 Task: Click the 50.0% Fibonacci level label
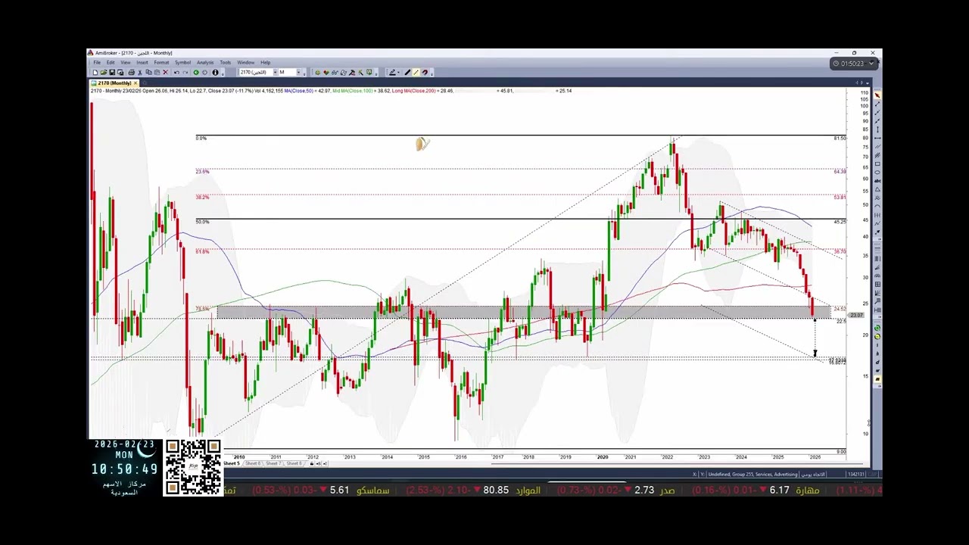pyautogui.click(x=202, y=222)
